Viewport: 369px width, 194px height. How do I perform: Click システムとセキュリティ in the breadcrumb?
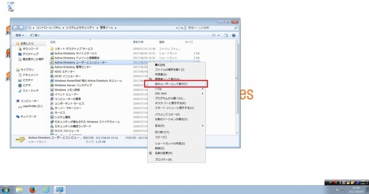coord(80,28)
